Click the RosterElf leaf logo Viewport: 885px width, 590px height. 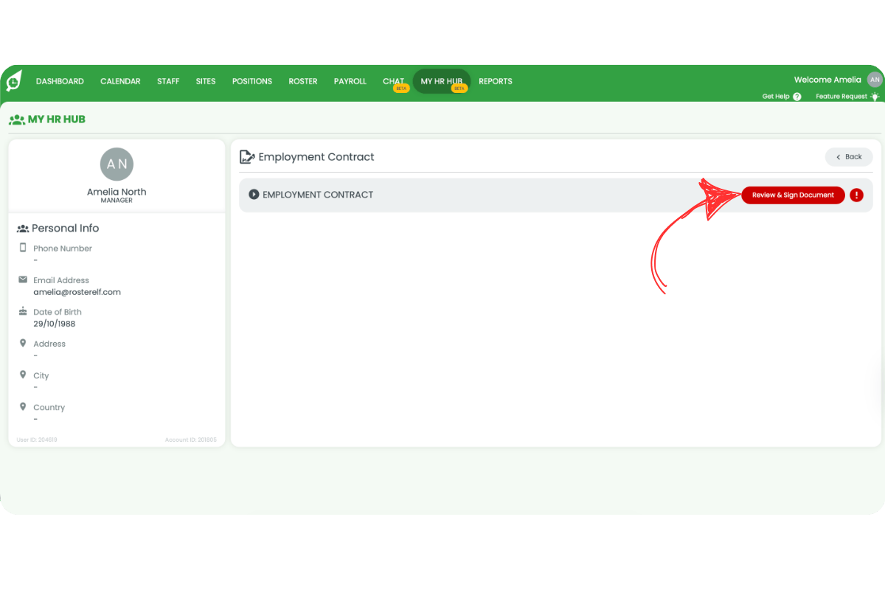point(13,81)
